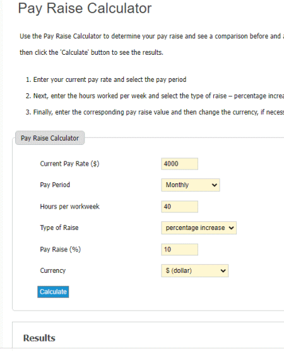The height and width of the screenshot is (351, 284).
Task: Click the Pay Raise (%) label
Action: 61,249
